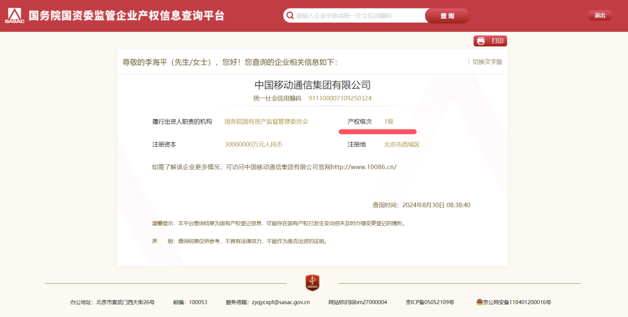
Task: Click the printer icon on 打印 button
Action: point(481,41)
